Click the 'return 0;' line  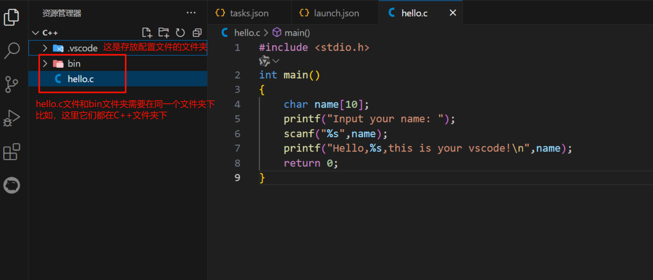pos(310,163)
